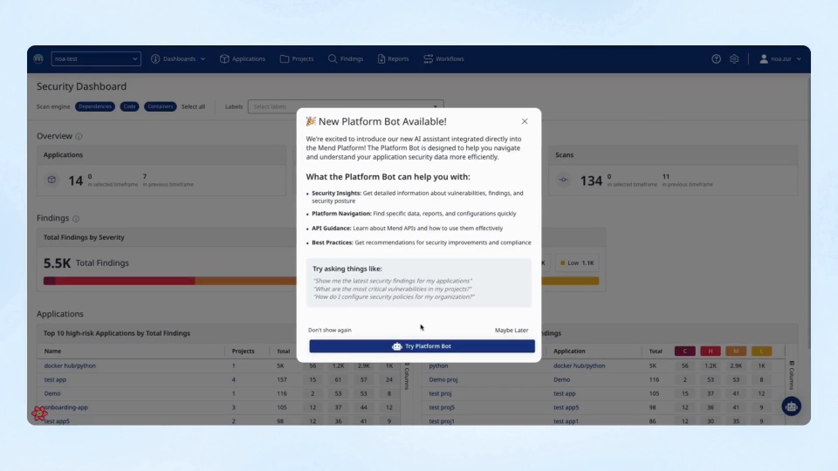This screenshot has height=471, width=838.
Task: Click Don't show again in dialog
Action: pyautogui.click(x=330, y=330)
